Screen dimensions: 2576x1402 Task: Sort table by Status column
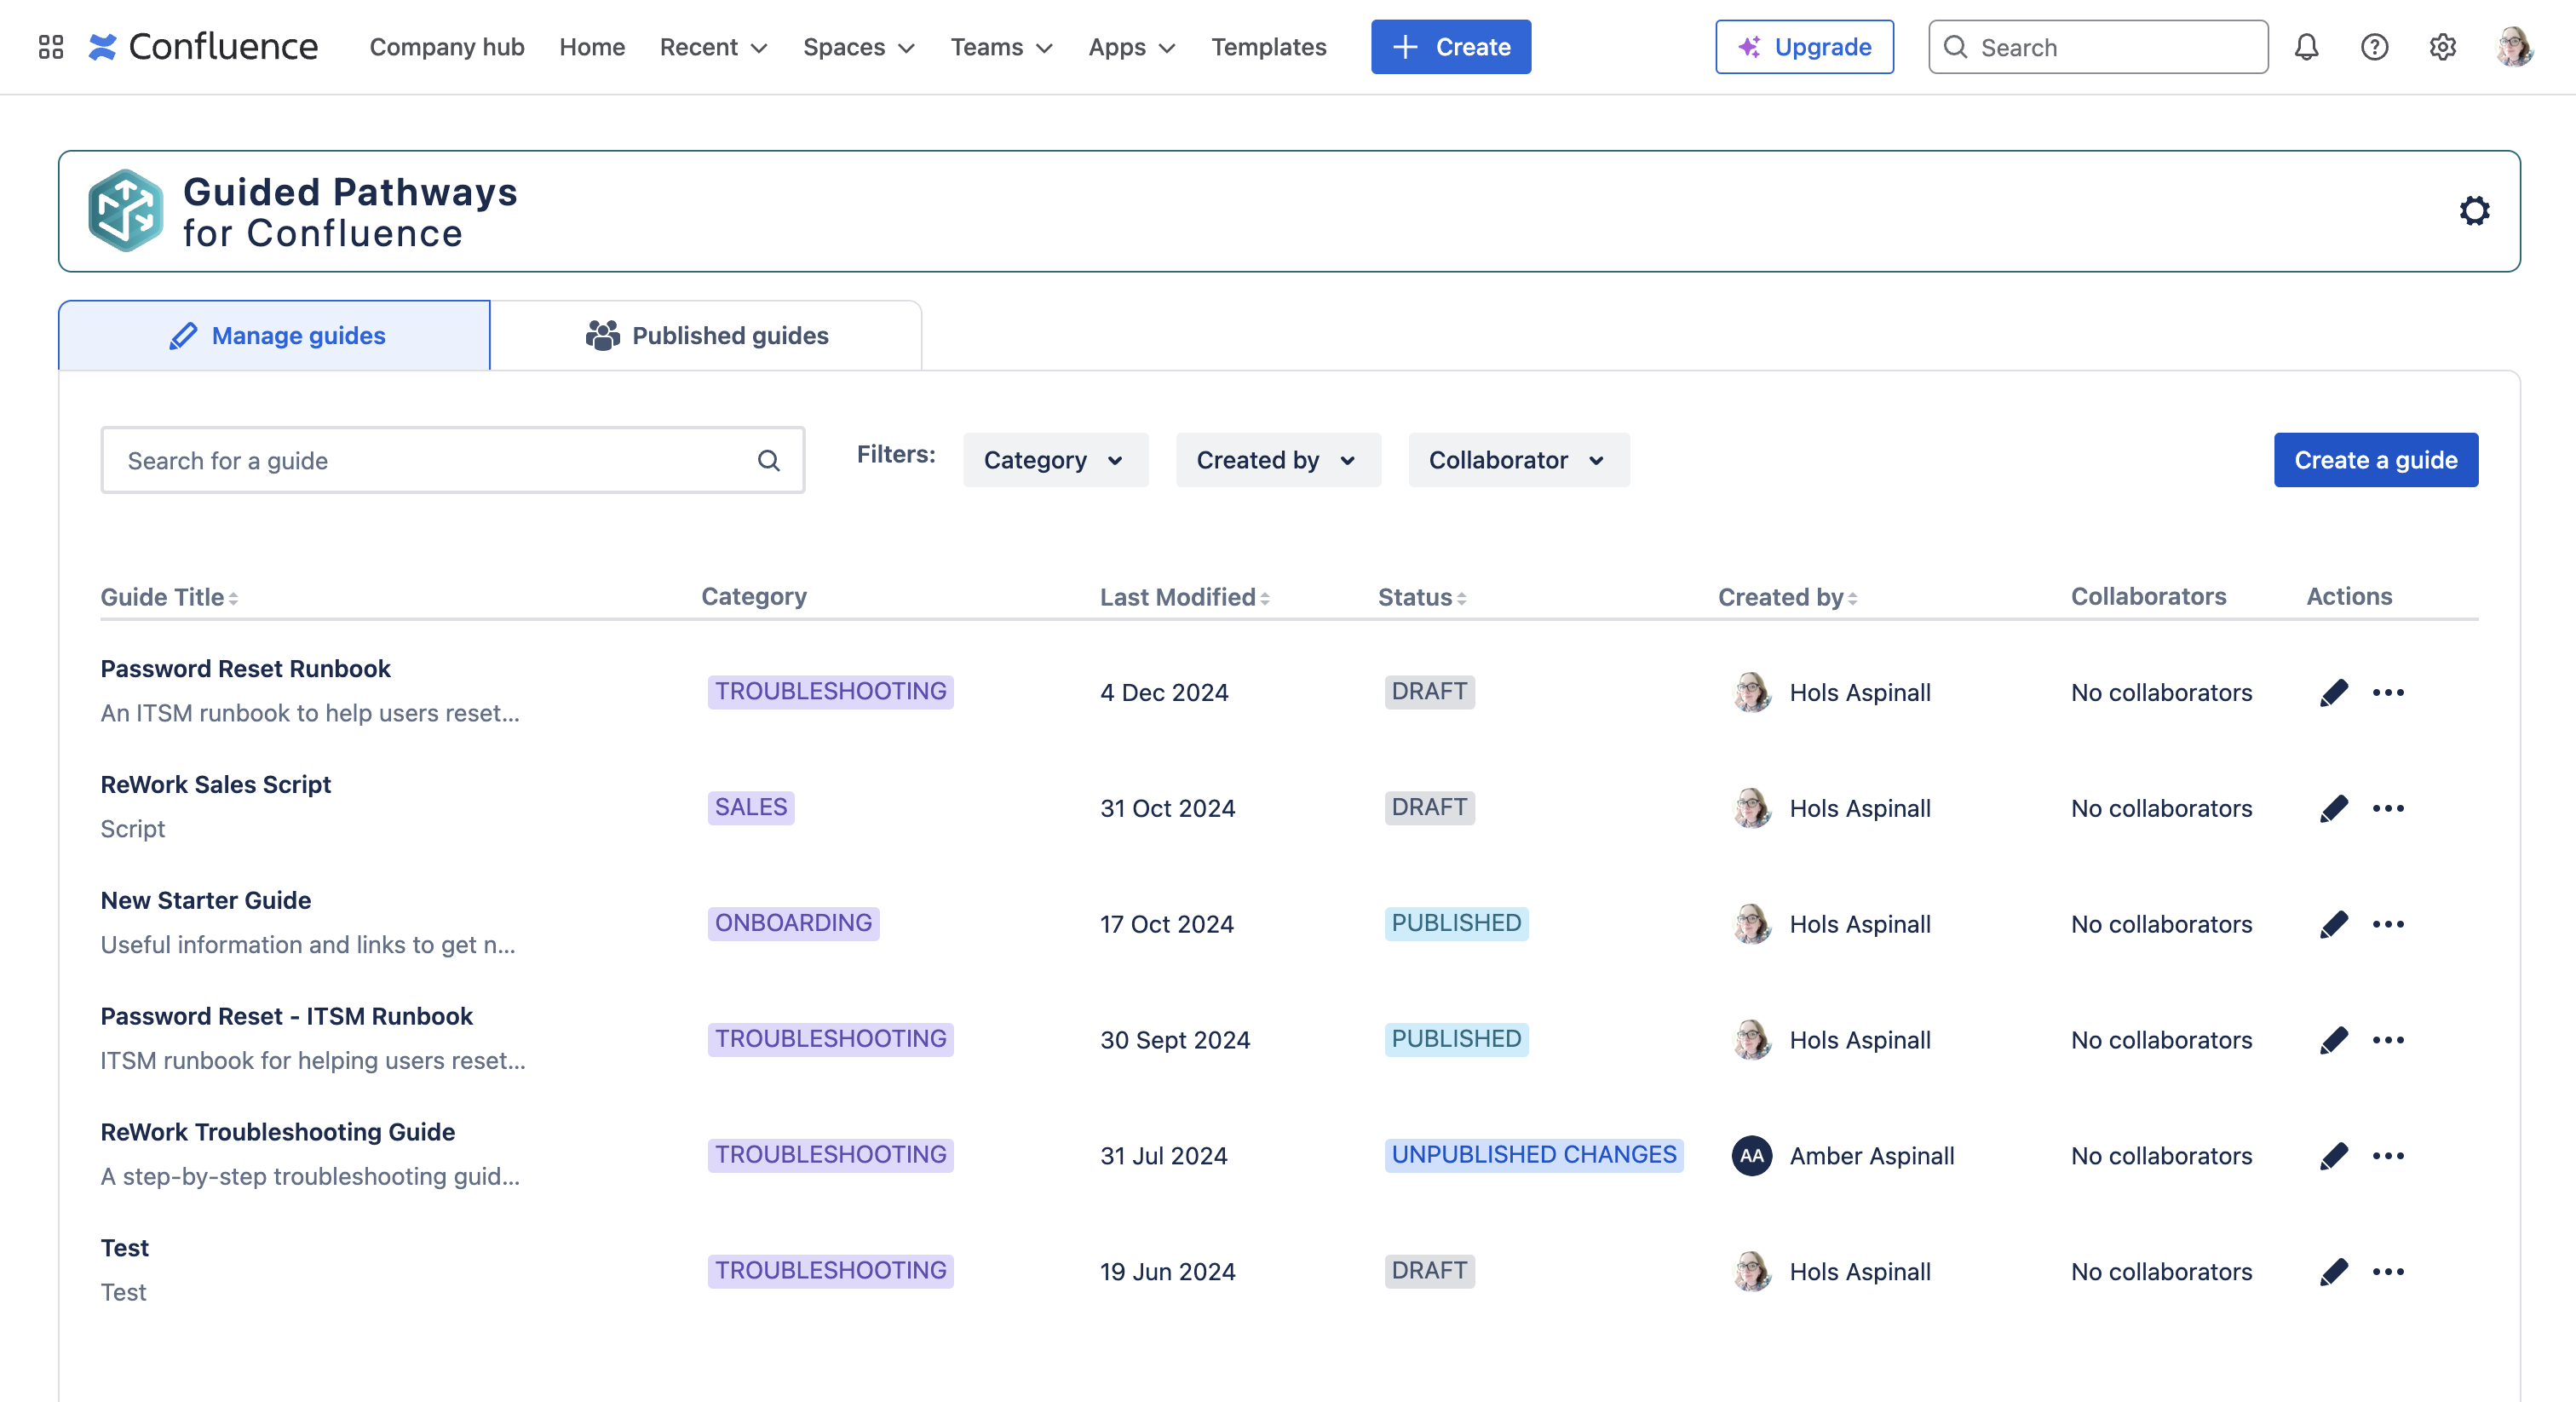click(1422, 597)
